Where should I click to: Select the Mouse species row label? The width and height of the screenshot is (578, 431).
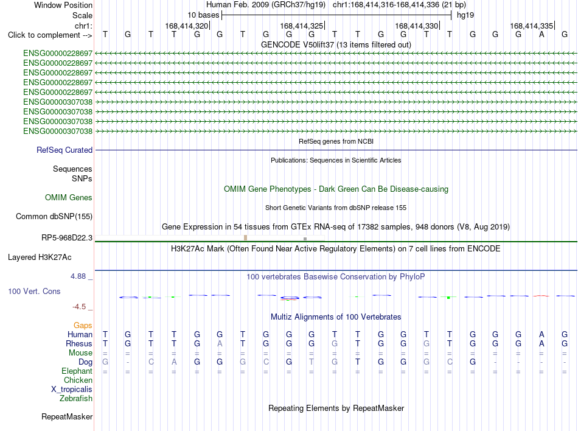(80, 353)
